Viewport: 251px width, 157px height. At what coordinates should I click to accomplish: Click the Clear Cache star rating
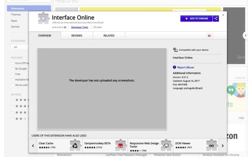tap(44, 147)
